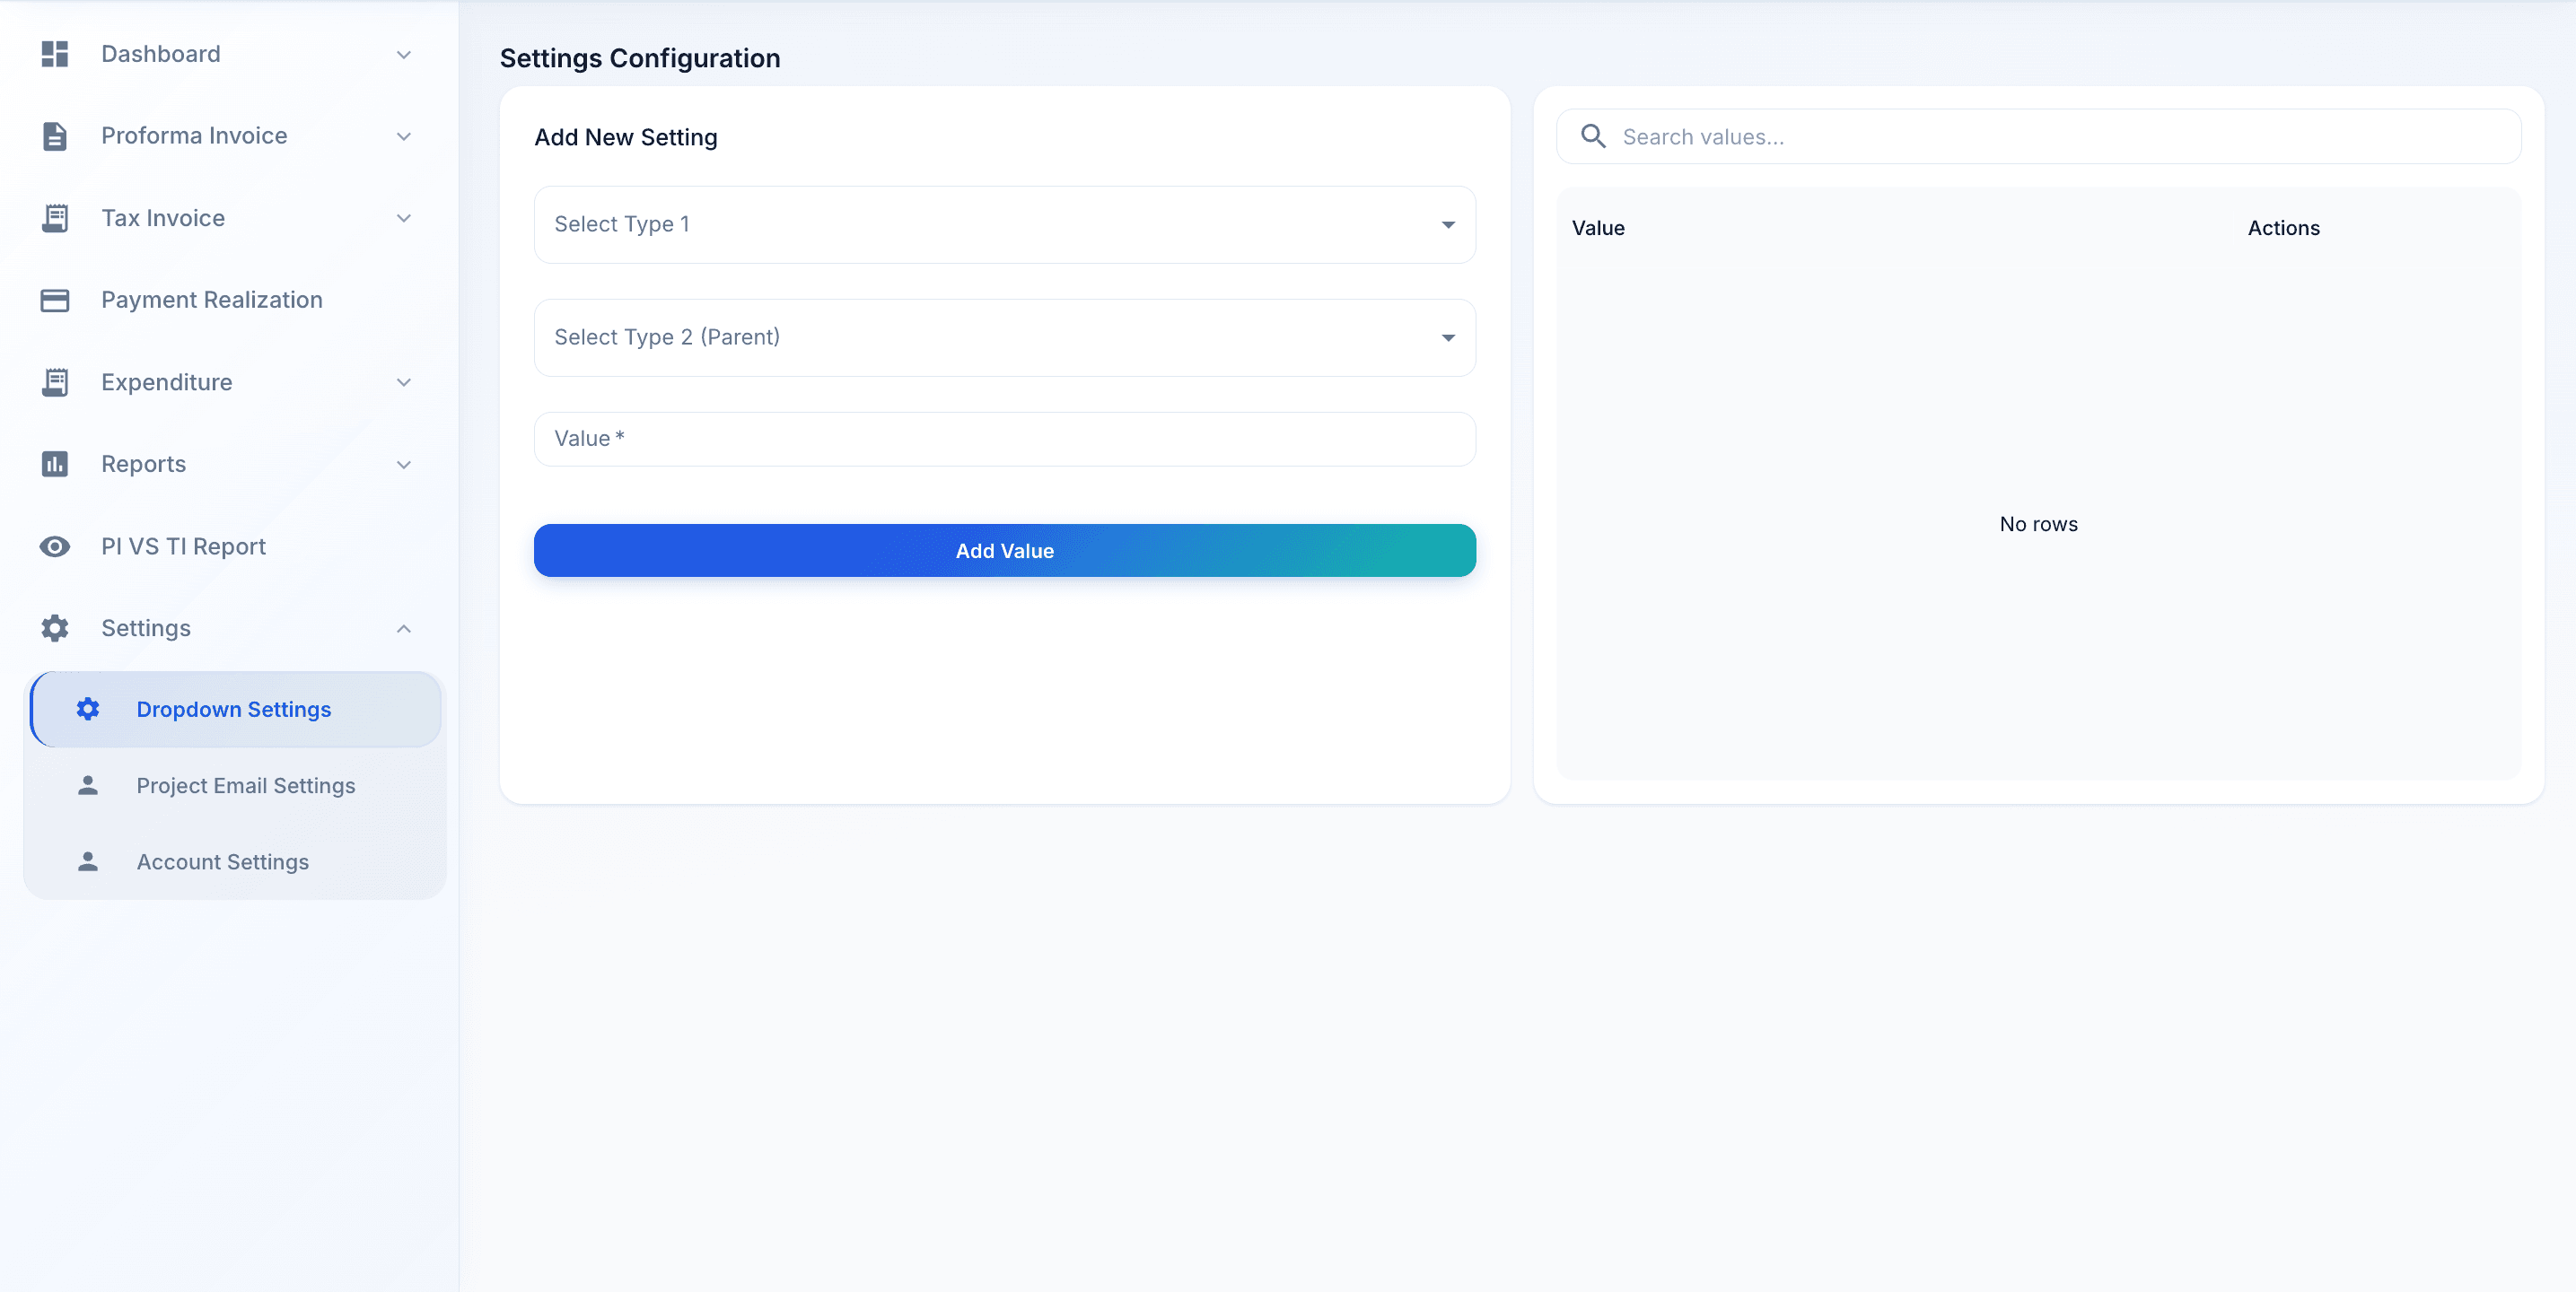Screen dimensions: 2576x1292
Task: Click the Expenditure receipt icon
Action: coord(55,382)
